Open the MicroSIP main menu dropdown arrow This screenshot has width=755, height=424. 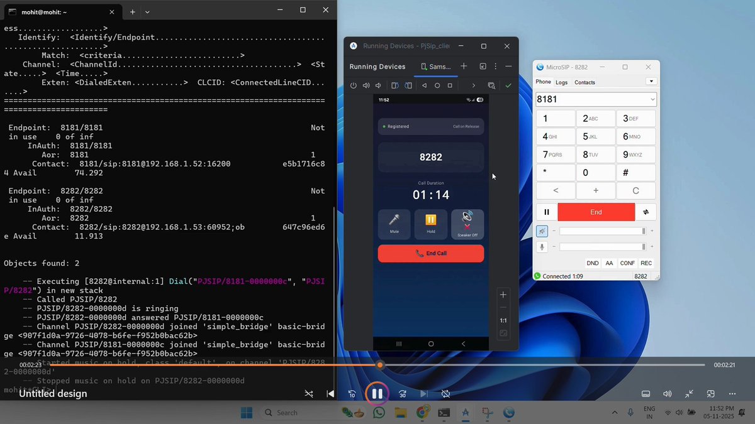point(651,82)
